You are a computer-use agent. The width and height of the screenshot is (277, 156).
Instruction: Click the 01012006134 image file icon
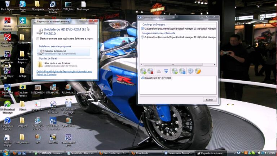pyautogui.click(x=38, y=89)
